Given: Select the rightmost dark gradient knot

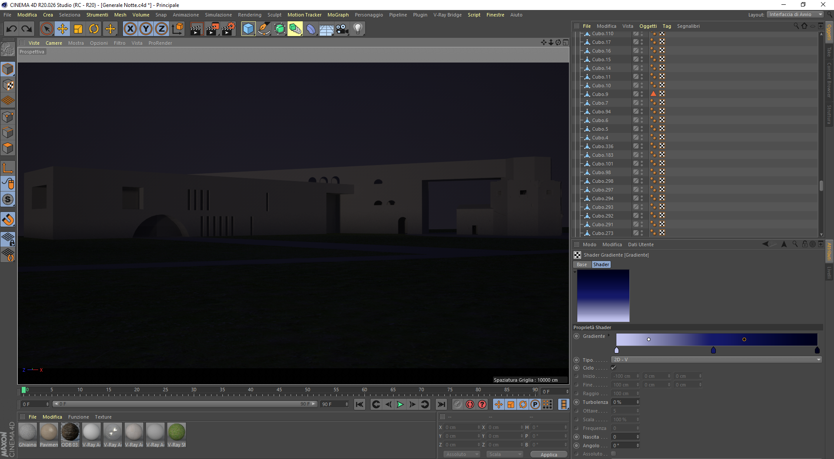Looking at the screenshot, I should click(x=817, y=350).
